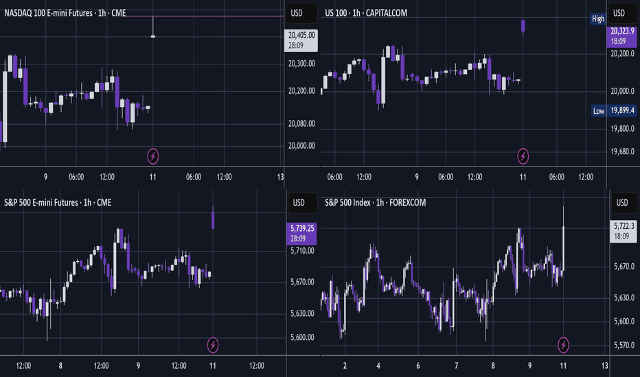Click the pink horizontal line on NASDAQ chart

coord(204,16)
